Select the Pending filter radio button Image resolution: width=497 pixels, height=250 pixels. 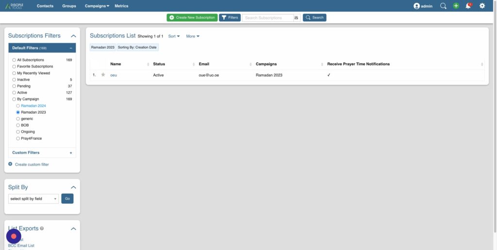(x=15, y=86)
